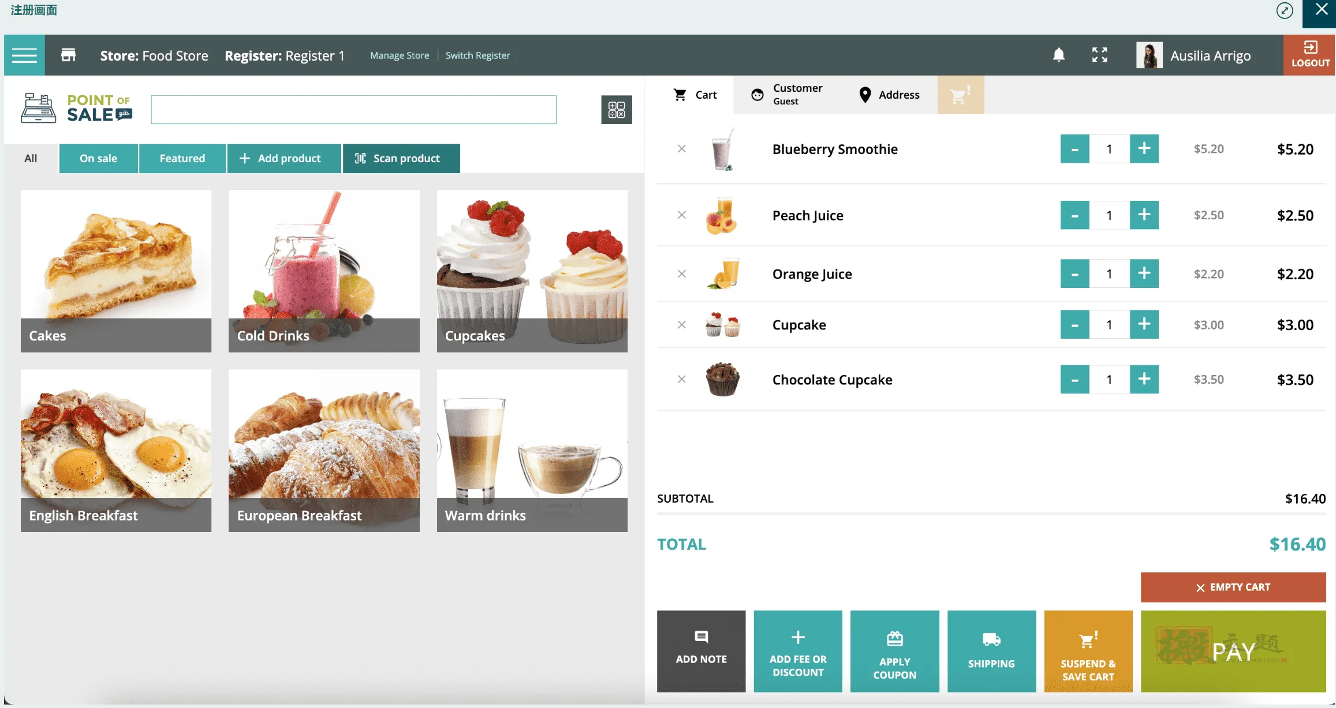Increase Cupcake quantity
Viewport: 1336px width, 708px height.
coord(1144,324)
